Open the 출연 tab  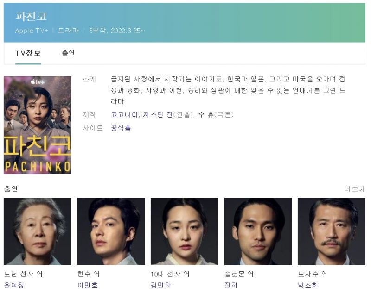point(68,53)
